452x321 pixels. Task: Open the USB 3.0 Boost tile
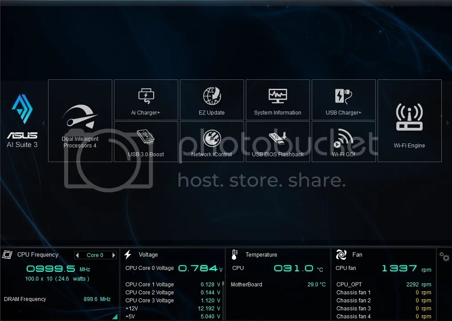tap(146, 142)
